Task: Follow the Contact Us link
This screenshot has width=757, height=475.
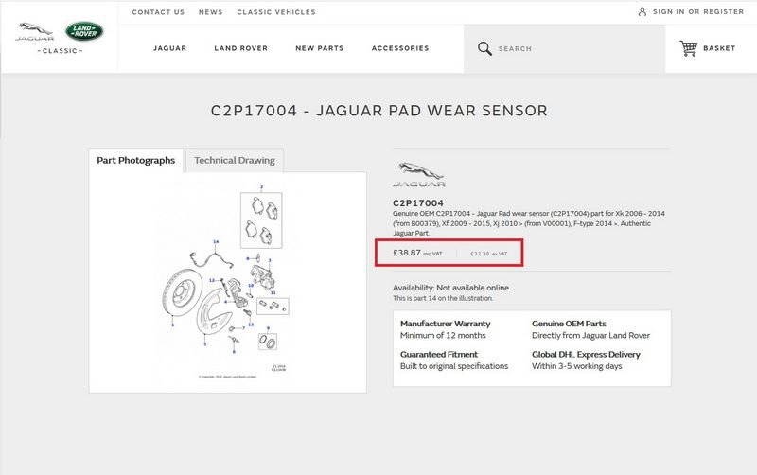Action: pos(158,12)
